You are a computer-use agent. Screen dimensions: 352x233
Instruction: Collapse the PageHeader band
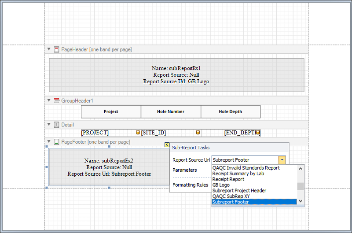pos(49,50)
